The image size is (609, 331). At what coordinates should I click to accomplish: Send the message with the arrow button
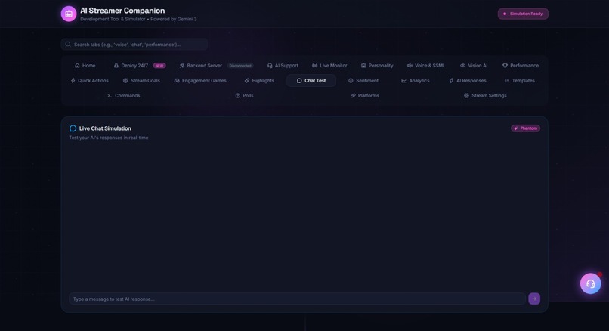[534, 299]
